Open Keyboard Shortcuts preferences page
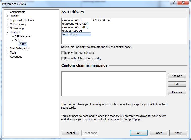The height and width of the screenshot is (140, 191). pos(22,20)
